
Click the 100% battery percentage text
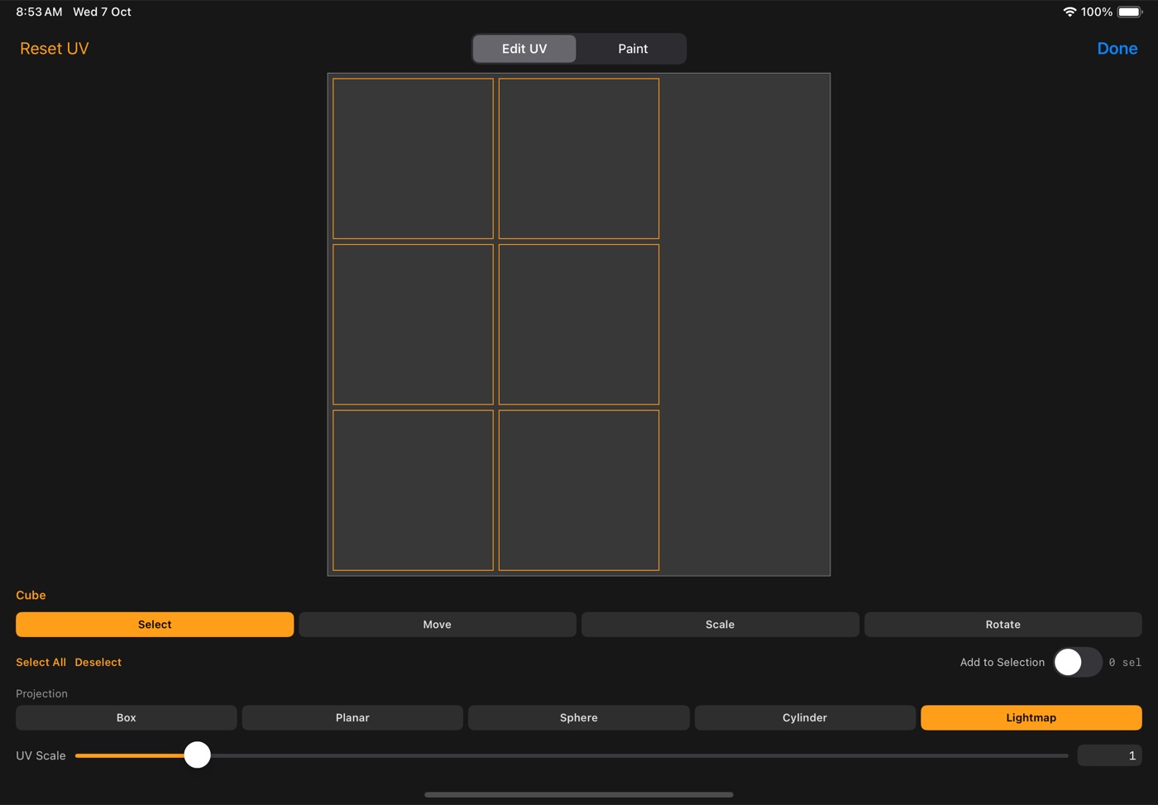tap(1097, 12)
